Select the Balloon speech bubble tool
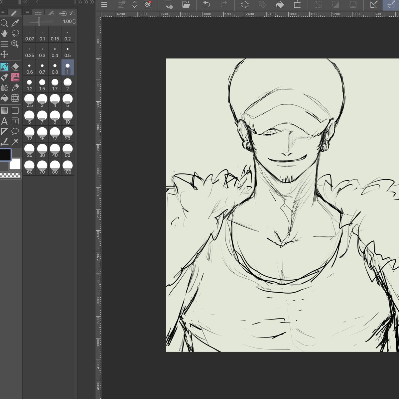The width and height of the screenshot is (399, 399). pos(15,131)
